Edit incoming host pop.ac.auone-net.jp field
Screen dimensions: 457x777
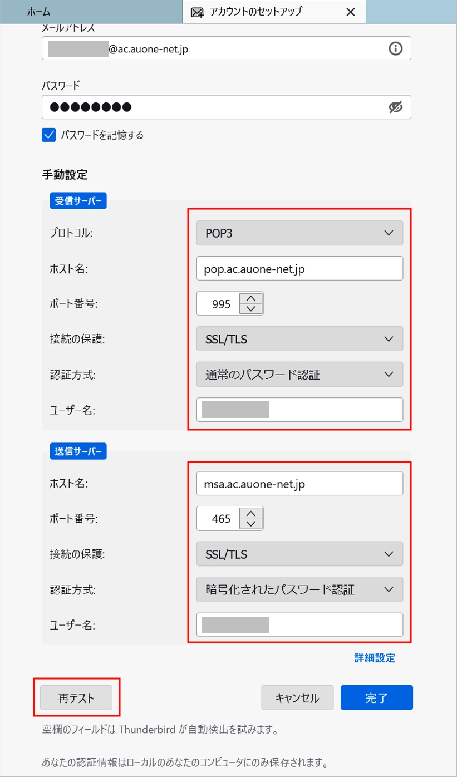[x=299, y=268]
